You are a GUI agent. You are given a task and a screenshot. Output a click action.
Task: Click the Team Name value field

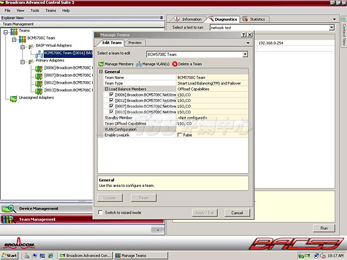212,77
